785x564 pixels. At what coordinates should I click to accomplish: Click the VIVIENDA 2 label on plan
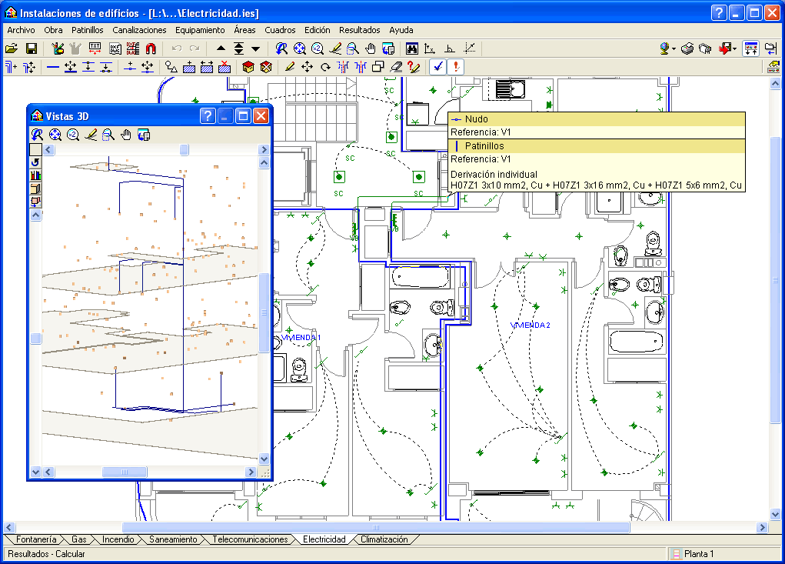[530, 325]
